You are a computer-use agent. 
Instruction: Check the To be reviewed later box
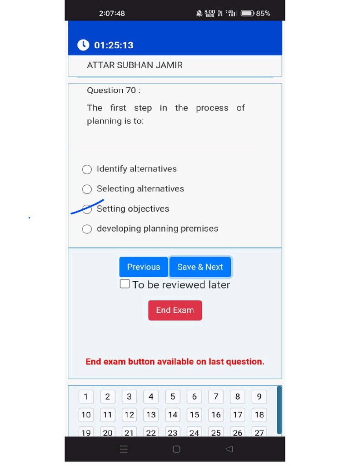coord(125,284)
